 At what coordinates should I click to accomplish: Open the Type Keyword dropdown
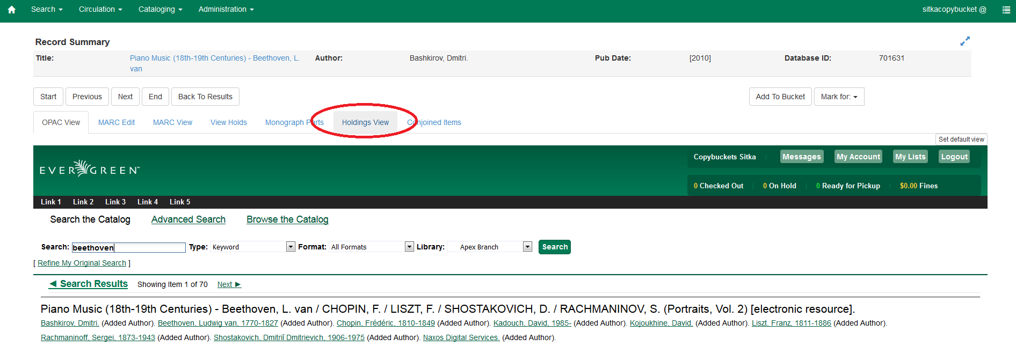point(253,247)
